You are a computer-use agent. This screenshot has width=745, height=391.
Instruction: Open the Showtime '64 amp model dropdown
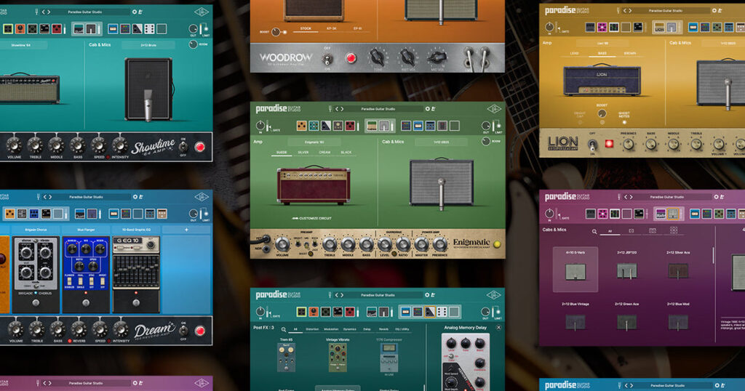point(23,46)
